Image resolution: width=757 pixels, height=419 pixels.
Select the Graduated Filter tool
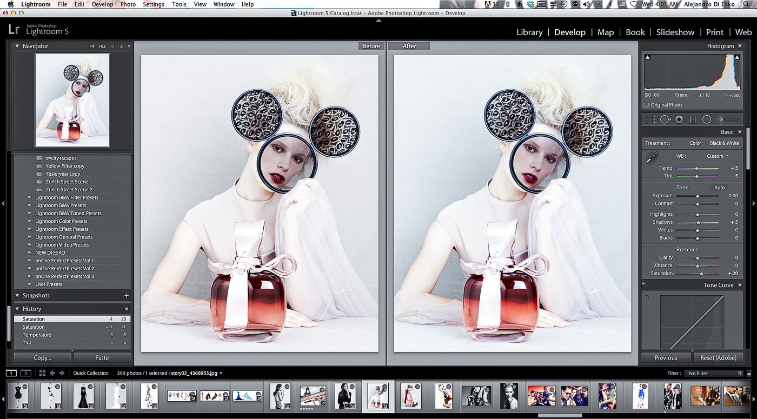click(693, 119)
